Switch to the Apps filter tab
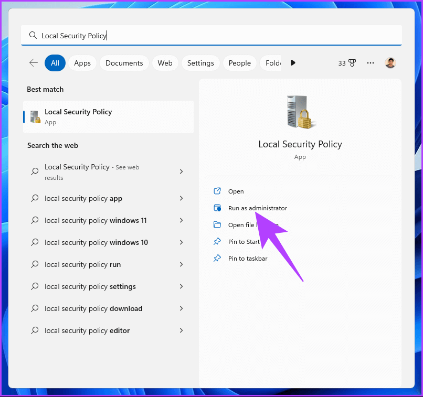Screen dimensions: 423x397 82,63
